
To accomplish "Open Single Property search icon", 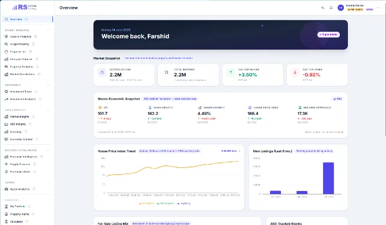I will (x=6, y=44).
